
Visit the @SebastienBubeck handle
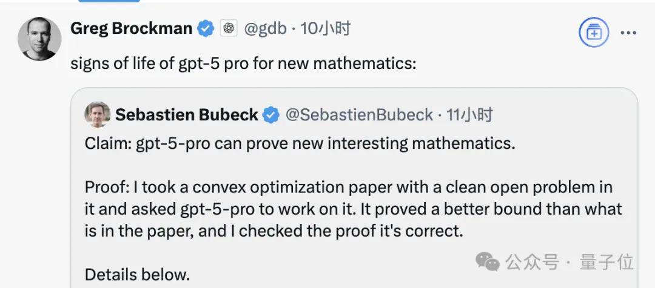coord(359,115)
